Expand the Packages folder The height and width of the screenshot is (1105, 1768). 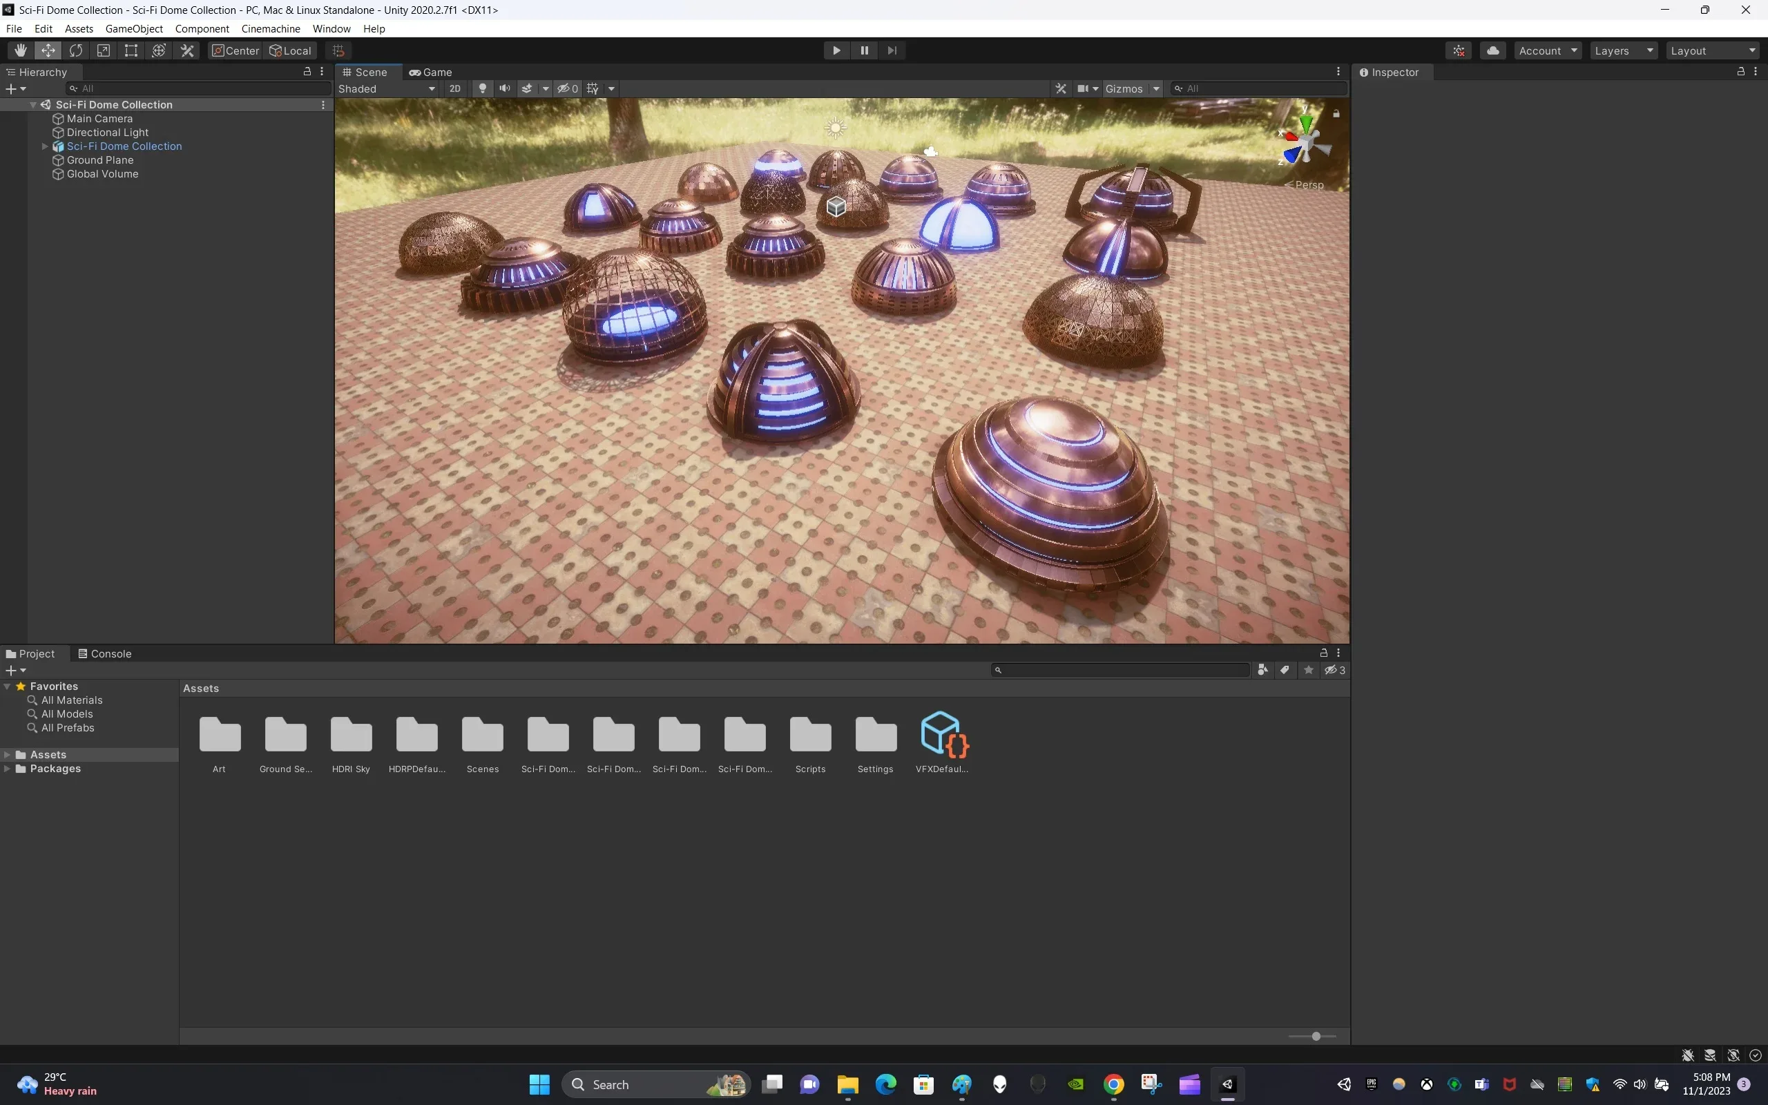click(7, 769)
